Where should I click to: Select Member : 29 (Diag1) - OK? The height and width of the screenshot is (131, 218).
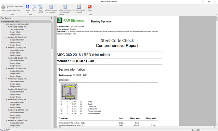pos(17,37)
